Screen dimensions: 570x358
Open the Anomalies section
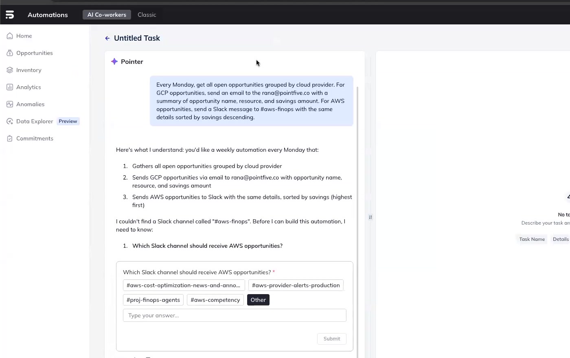click(x=30, y=104)
